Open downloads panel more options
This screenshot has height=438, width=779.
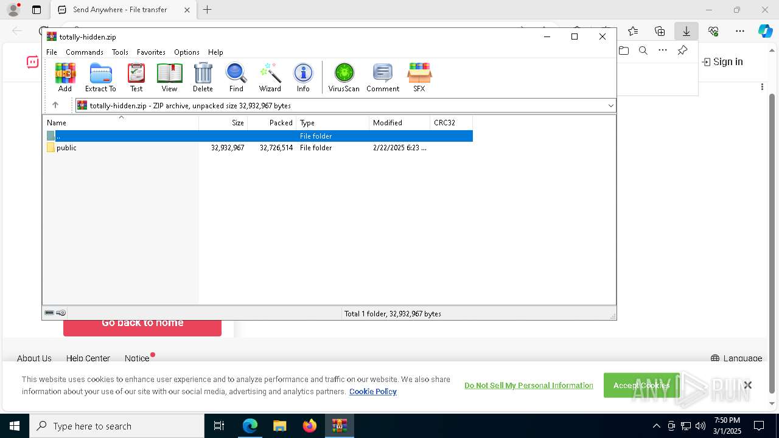(663, 50)
